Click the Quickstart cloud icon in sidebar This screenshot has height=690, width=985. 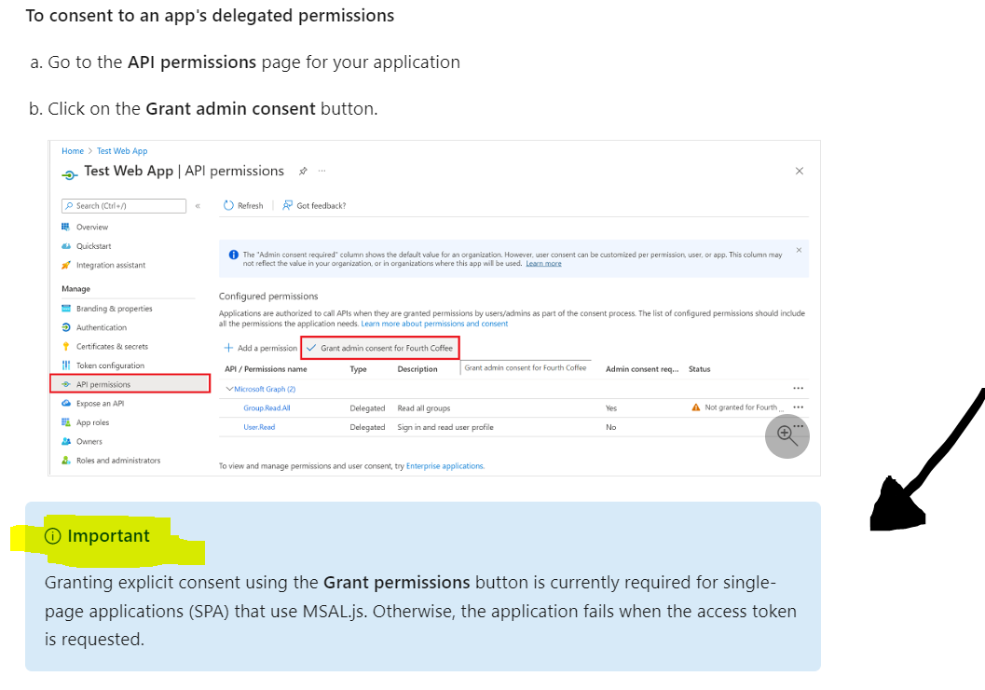[x=66, y=246]
